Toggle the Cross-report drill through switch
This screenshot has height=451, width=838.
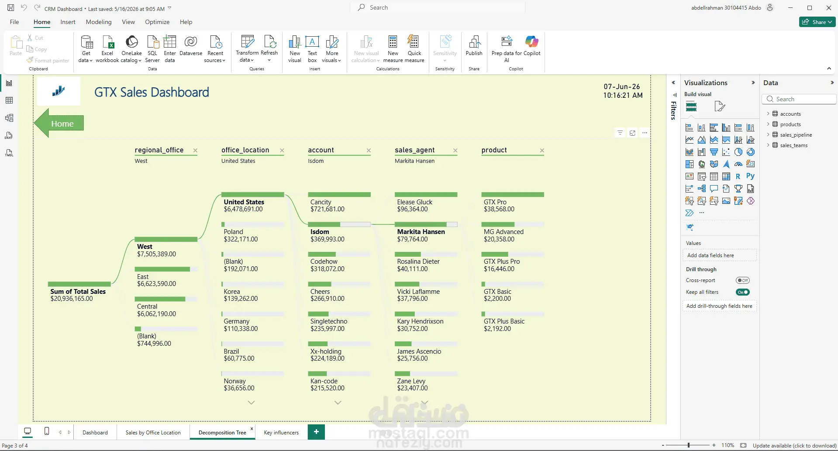click(742, 280)
